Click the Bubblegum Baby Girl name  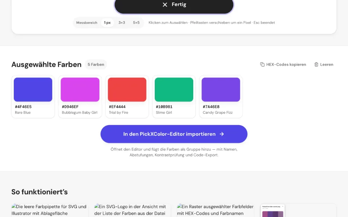pos(80,112)
